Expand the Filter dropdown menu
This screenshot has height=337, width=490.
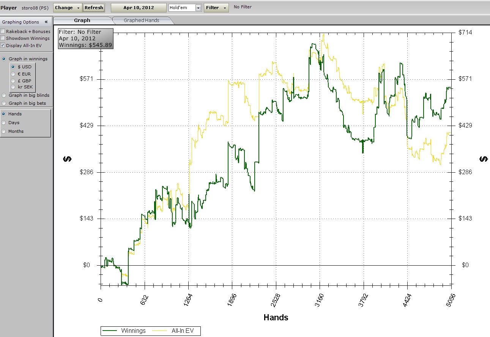pos(216,8)
